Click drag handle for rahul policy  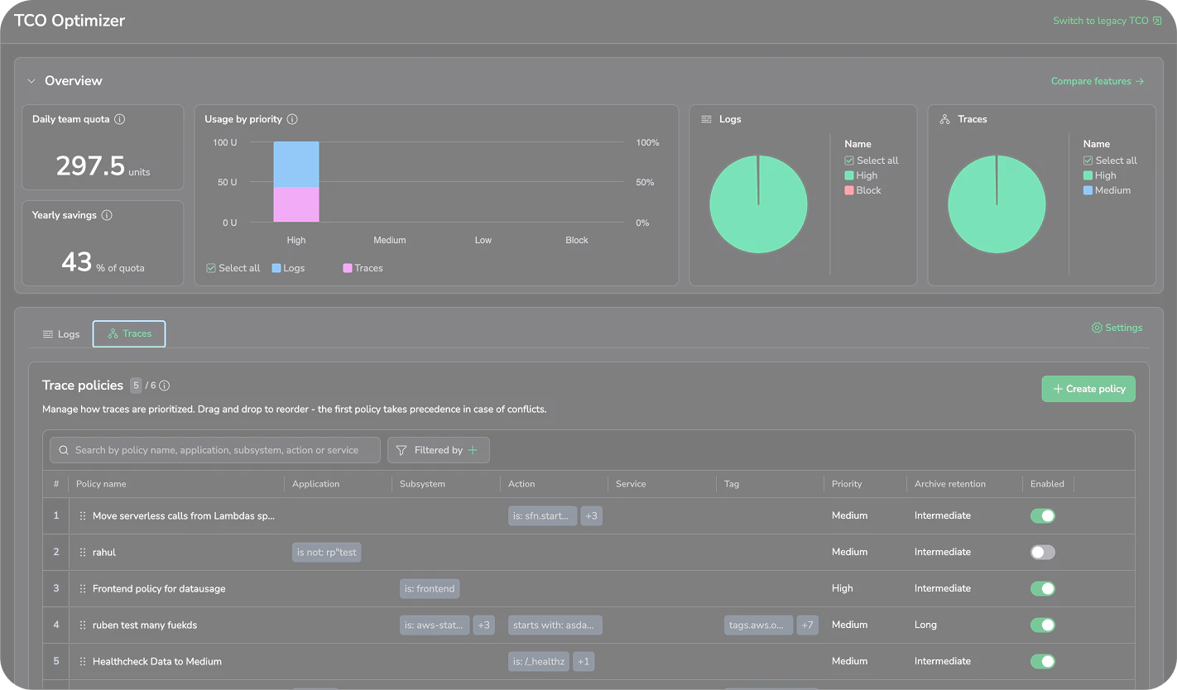[x=83, y=552]
